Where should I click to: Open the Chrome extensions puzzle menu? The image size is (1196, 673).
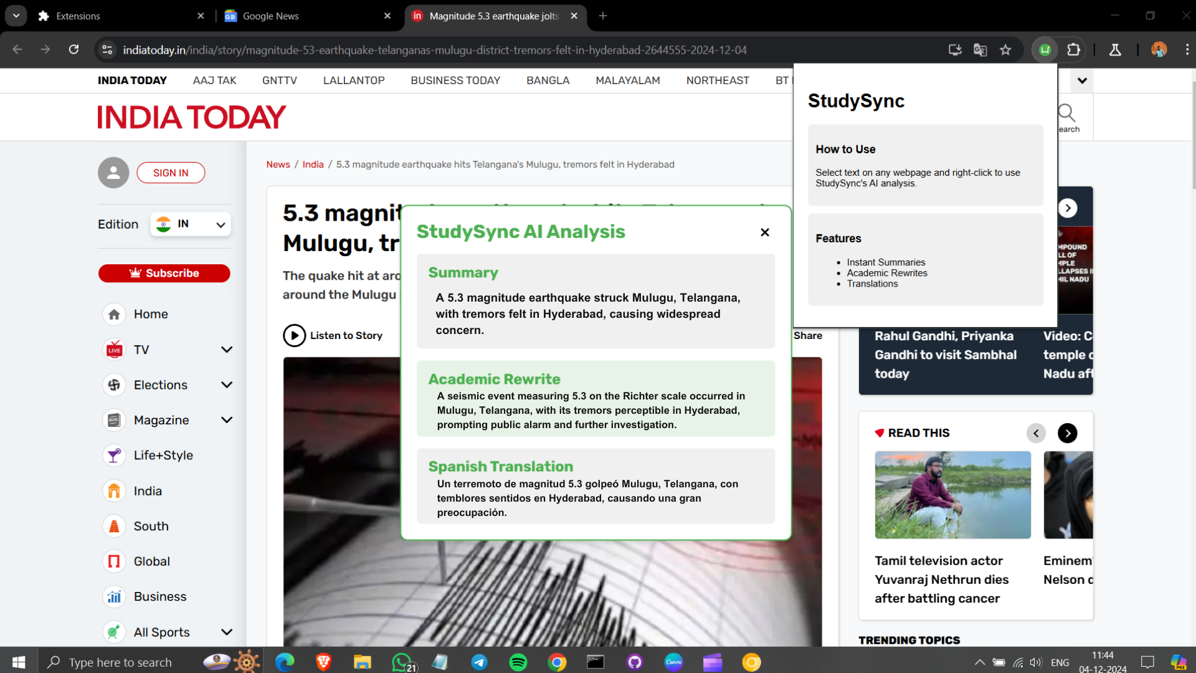(1073, 50)
